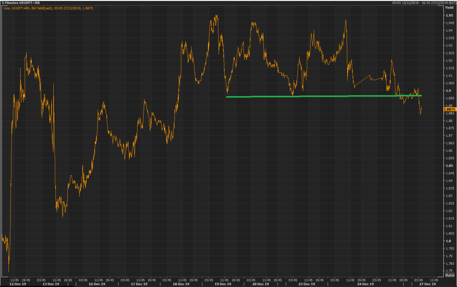
Task: Click the green horizontal support line
Action: coord(324,96)
